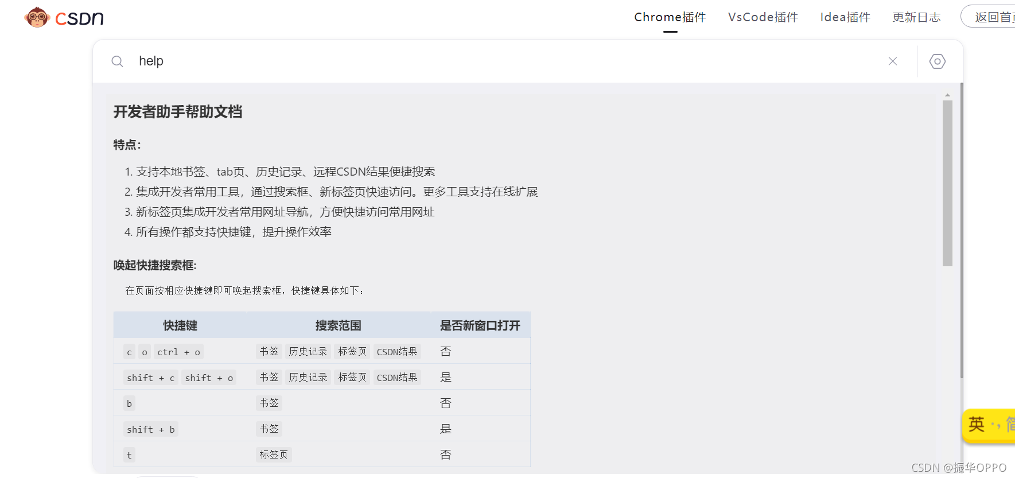
Task: Click the 书签 tag in the shift + c row
Action: coord(269,377)
